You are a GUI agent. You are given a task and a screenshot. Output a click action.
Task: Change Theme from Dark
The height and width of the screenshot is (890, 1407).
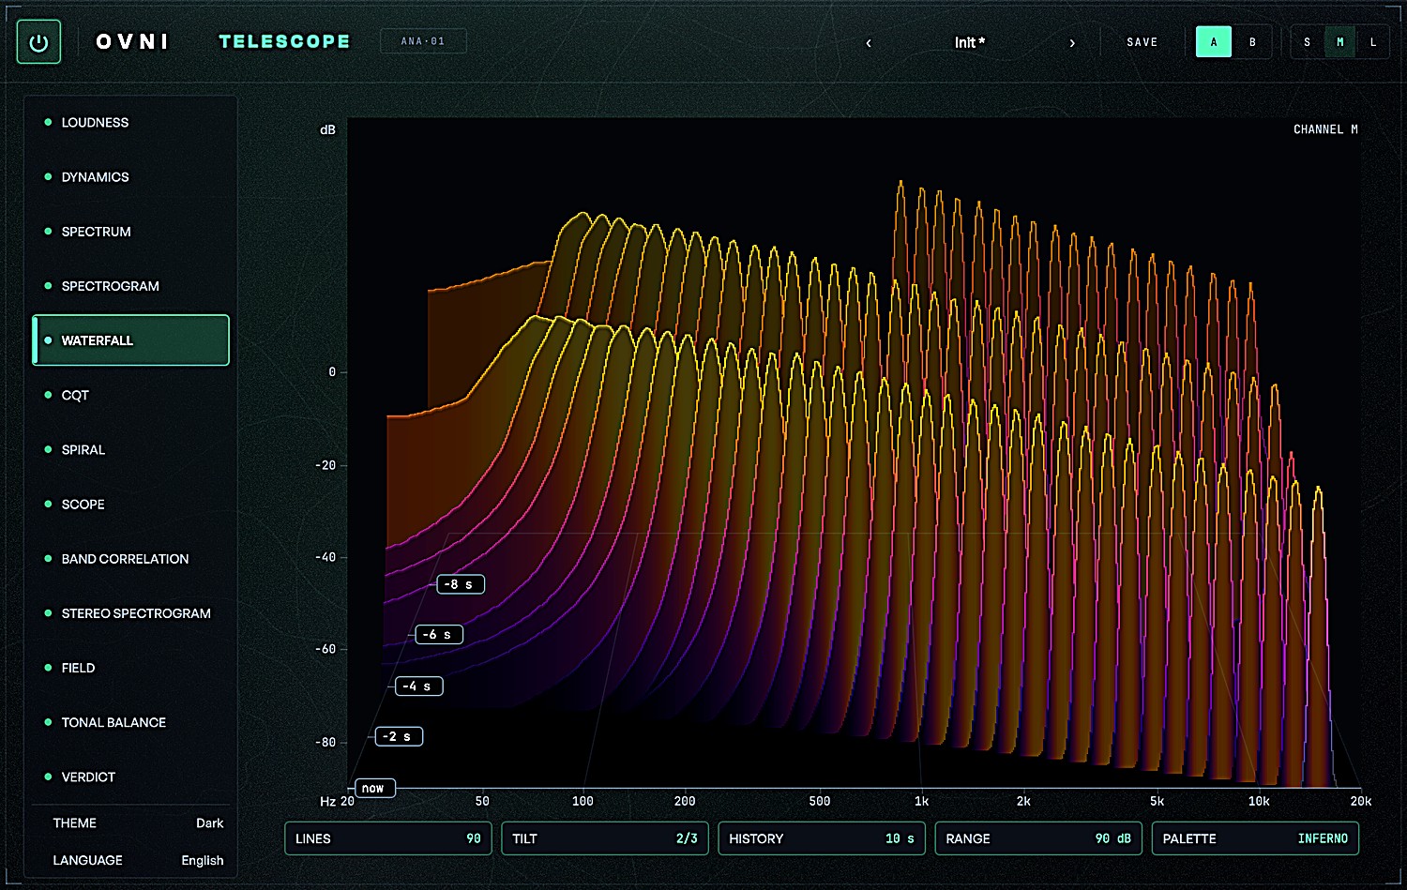(138, 823)
